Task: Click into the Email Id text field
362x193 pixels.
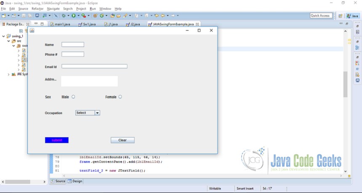Action: pyautogui.click(x=94, y=66)
